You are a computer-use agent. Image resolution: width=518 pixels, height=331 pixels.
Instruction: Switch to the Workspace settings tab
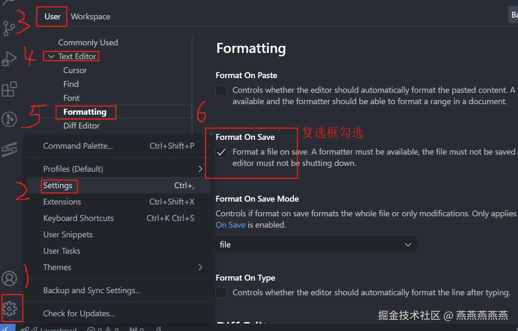click(x=91, y=17)
